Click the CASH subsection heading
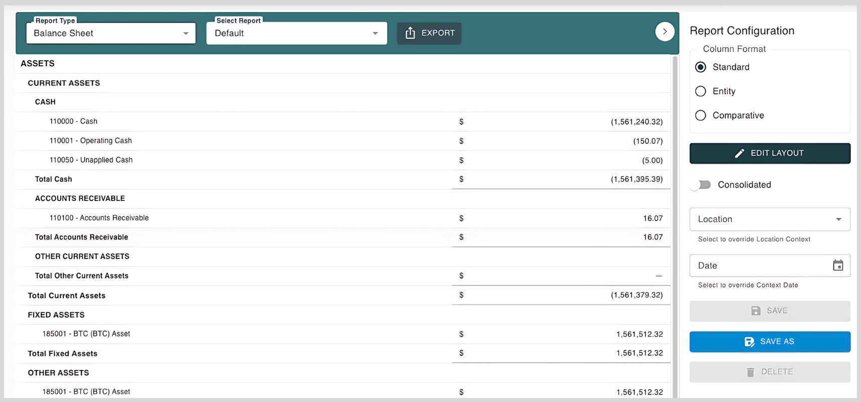This screenshot has width=861, height=402. tap(45, 102)
